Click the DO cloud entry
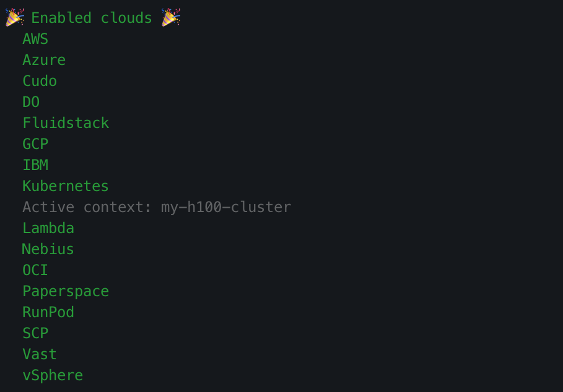563x392 pixels. pos(31,102)
